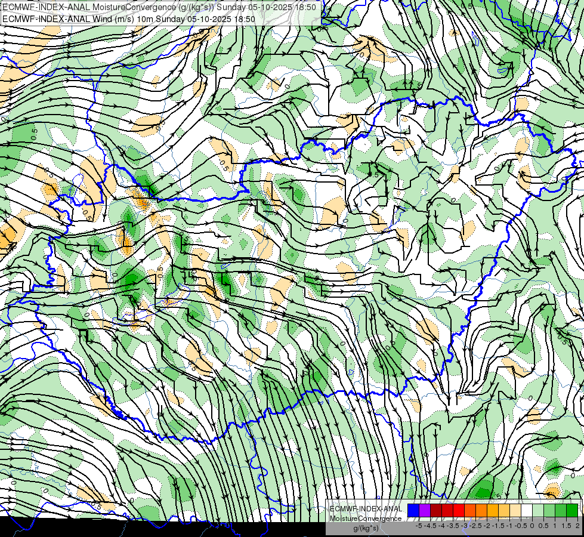This screenshot has width=584, height=537.
Task: Pick the lightest green swatch right of 0
Action: point(538,511)
